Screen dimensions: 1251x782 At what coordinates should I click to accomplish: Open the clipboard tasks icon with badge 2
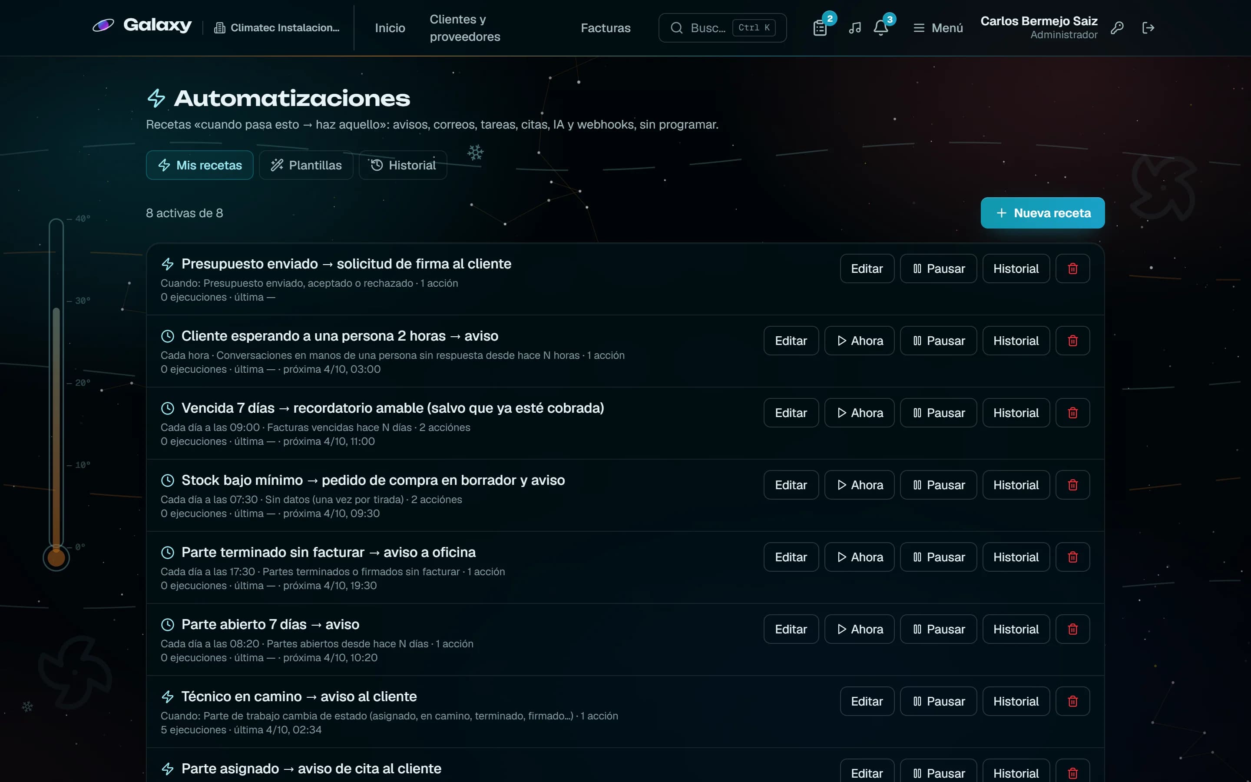[820, 28]
